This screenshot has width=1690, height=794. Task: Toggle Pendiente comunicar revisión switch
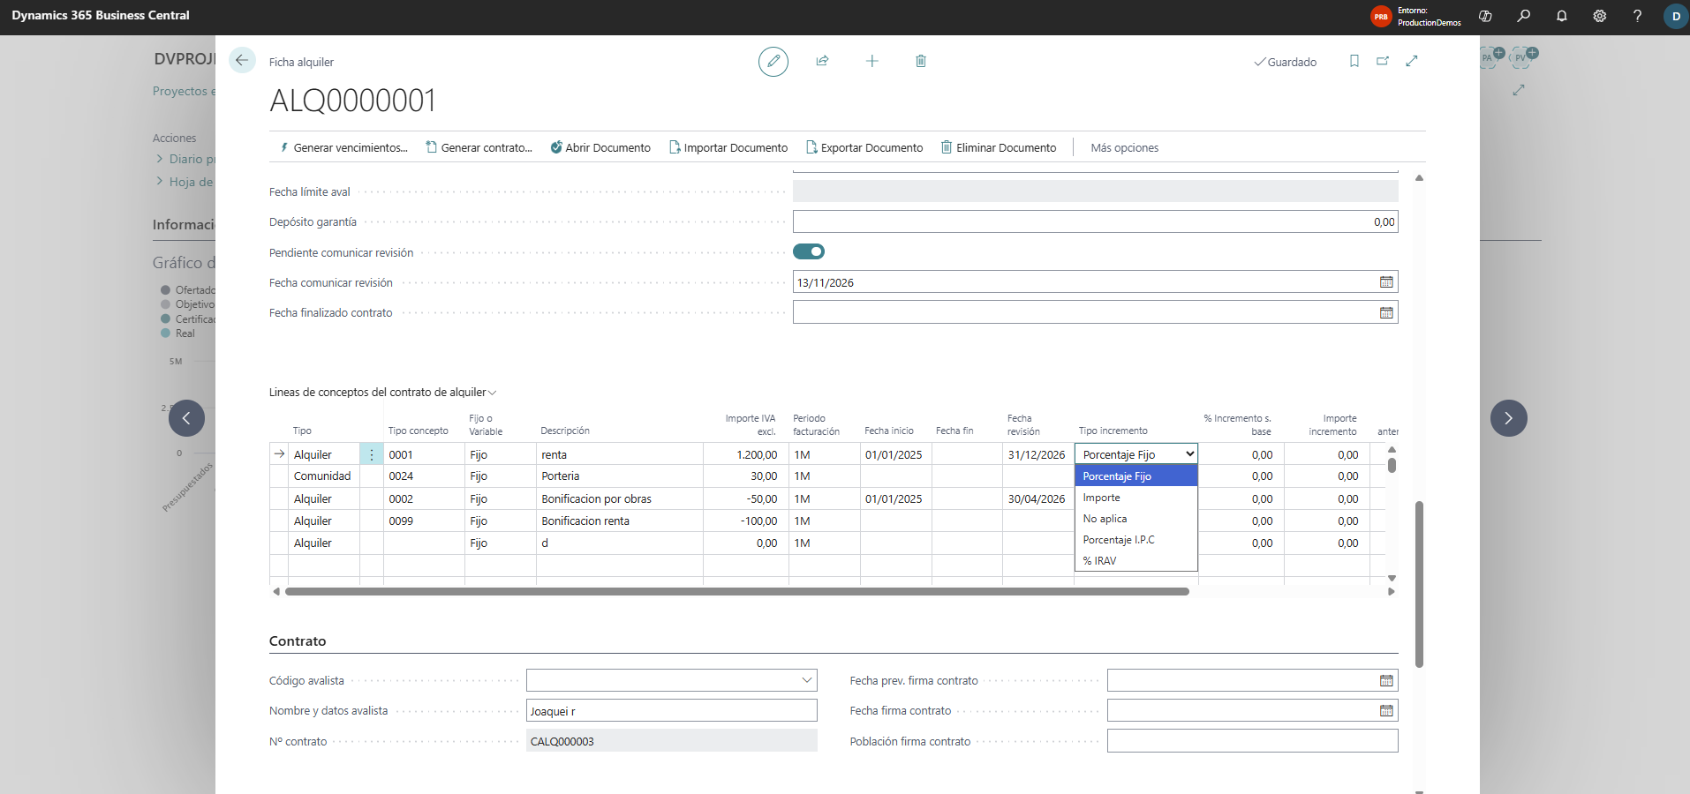coord(809,251)
